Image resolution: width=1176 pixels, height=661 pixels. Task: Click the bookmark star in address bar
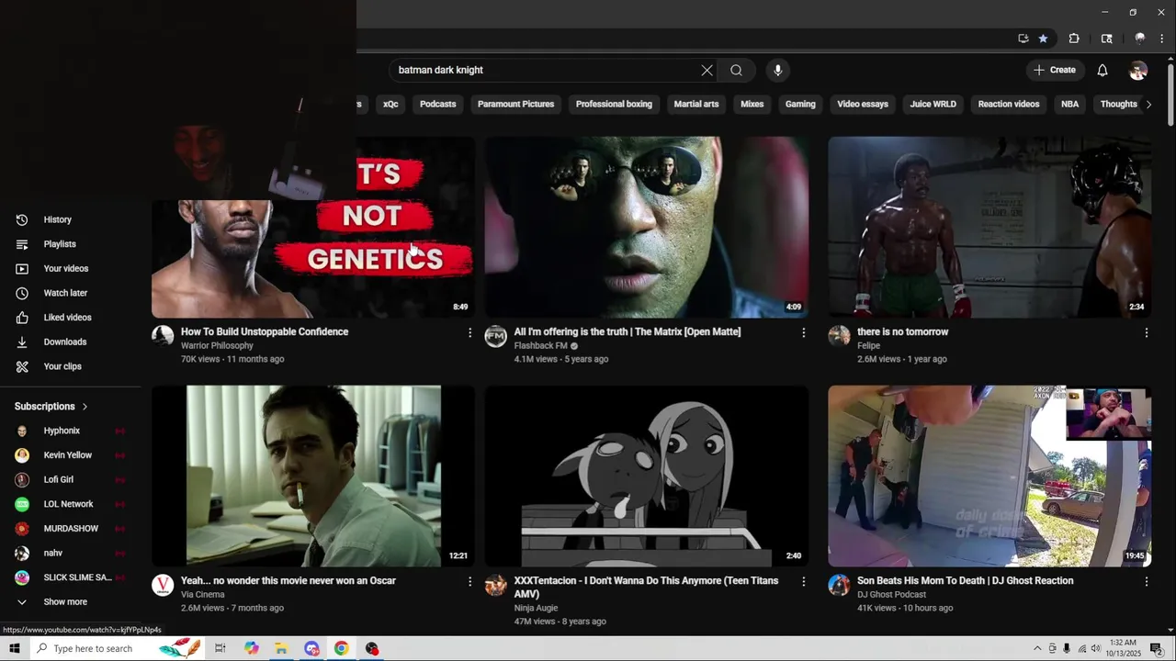(1043, 39)
